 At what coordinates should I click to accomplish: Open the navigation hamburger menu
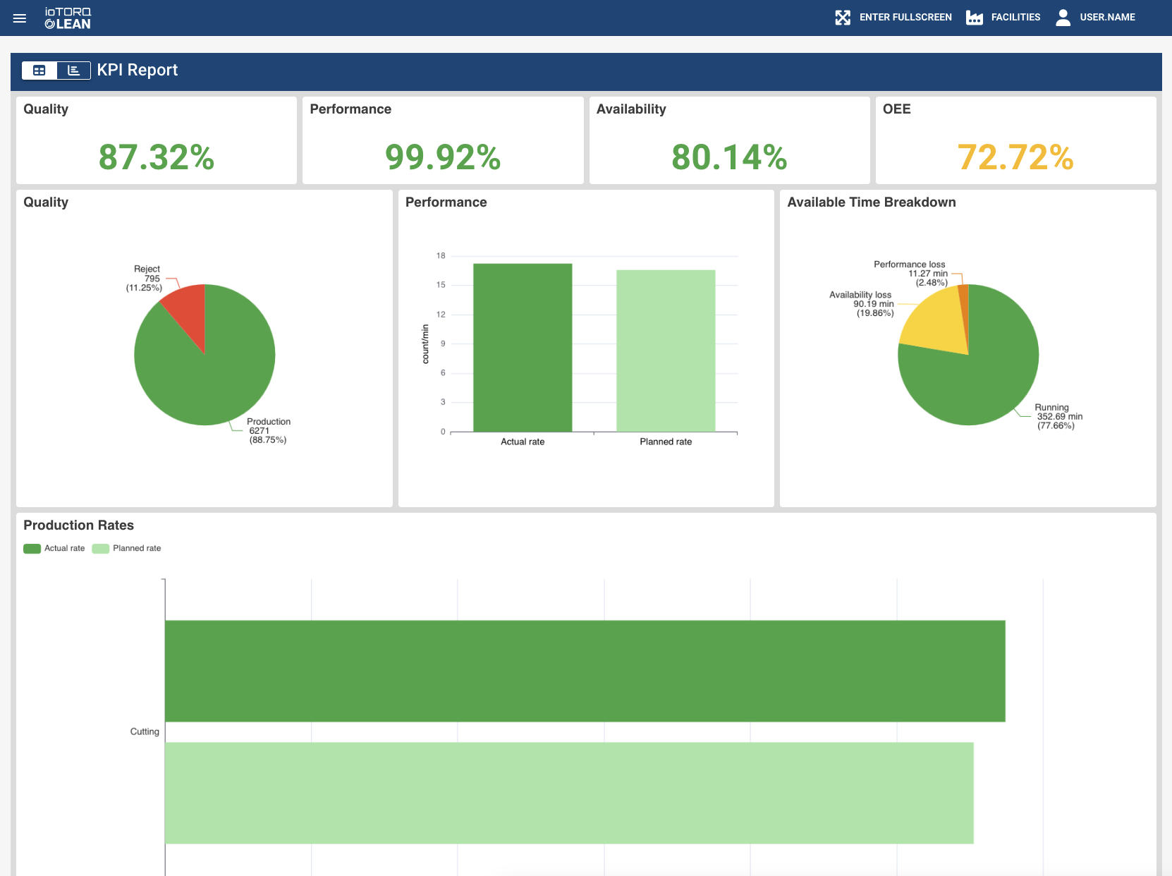click(x=20, y=18)
